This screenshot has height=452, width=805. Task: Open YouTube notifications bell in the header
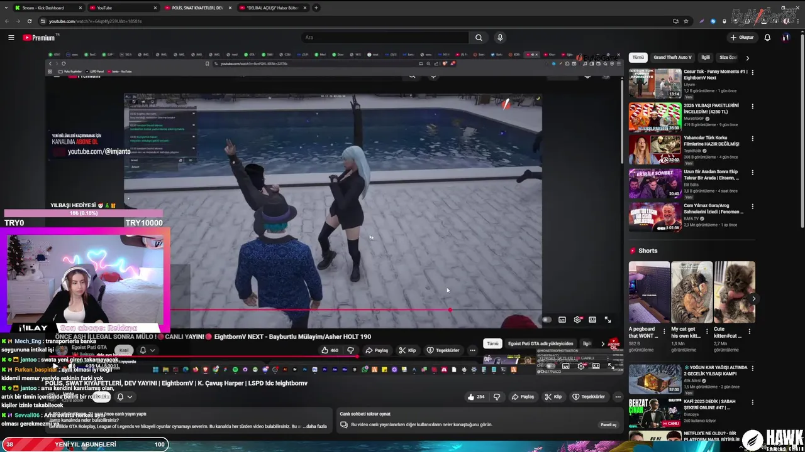767,38
